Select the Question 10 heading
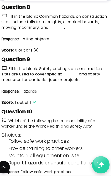The height and width of the screenshot is (176, 111). (x=17, y=111)
